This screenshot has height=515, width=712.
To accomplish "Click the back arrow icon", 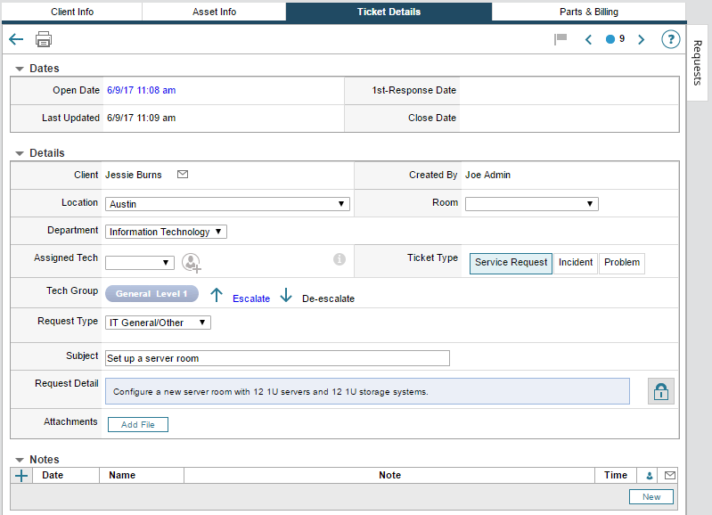I will pyautogui.click(x=16, y=39).
